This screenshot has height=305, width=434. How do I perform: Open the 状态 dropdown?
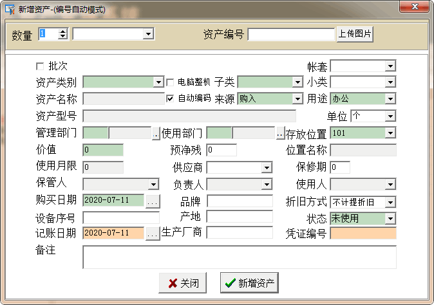click(x=390, y=219)
